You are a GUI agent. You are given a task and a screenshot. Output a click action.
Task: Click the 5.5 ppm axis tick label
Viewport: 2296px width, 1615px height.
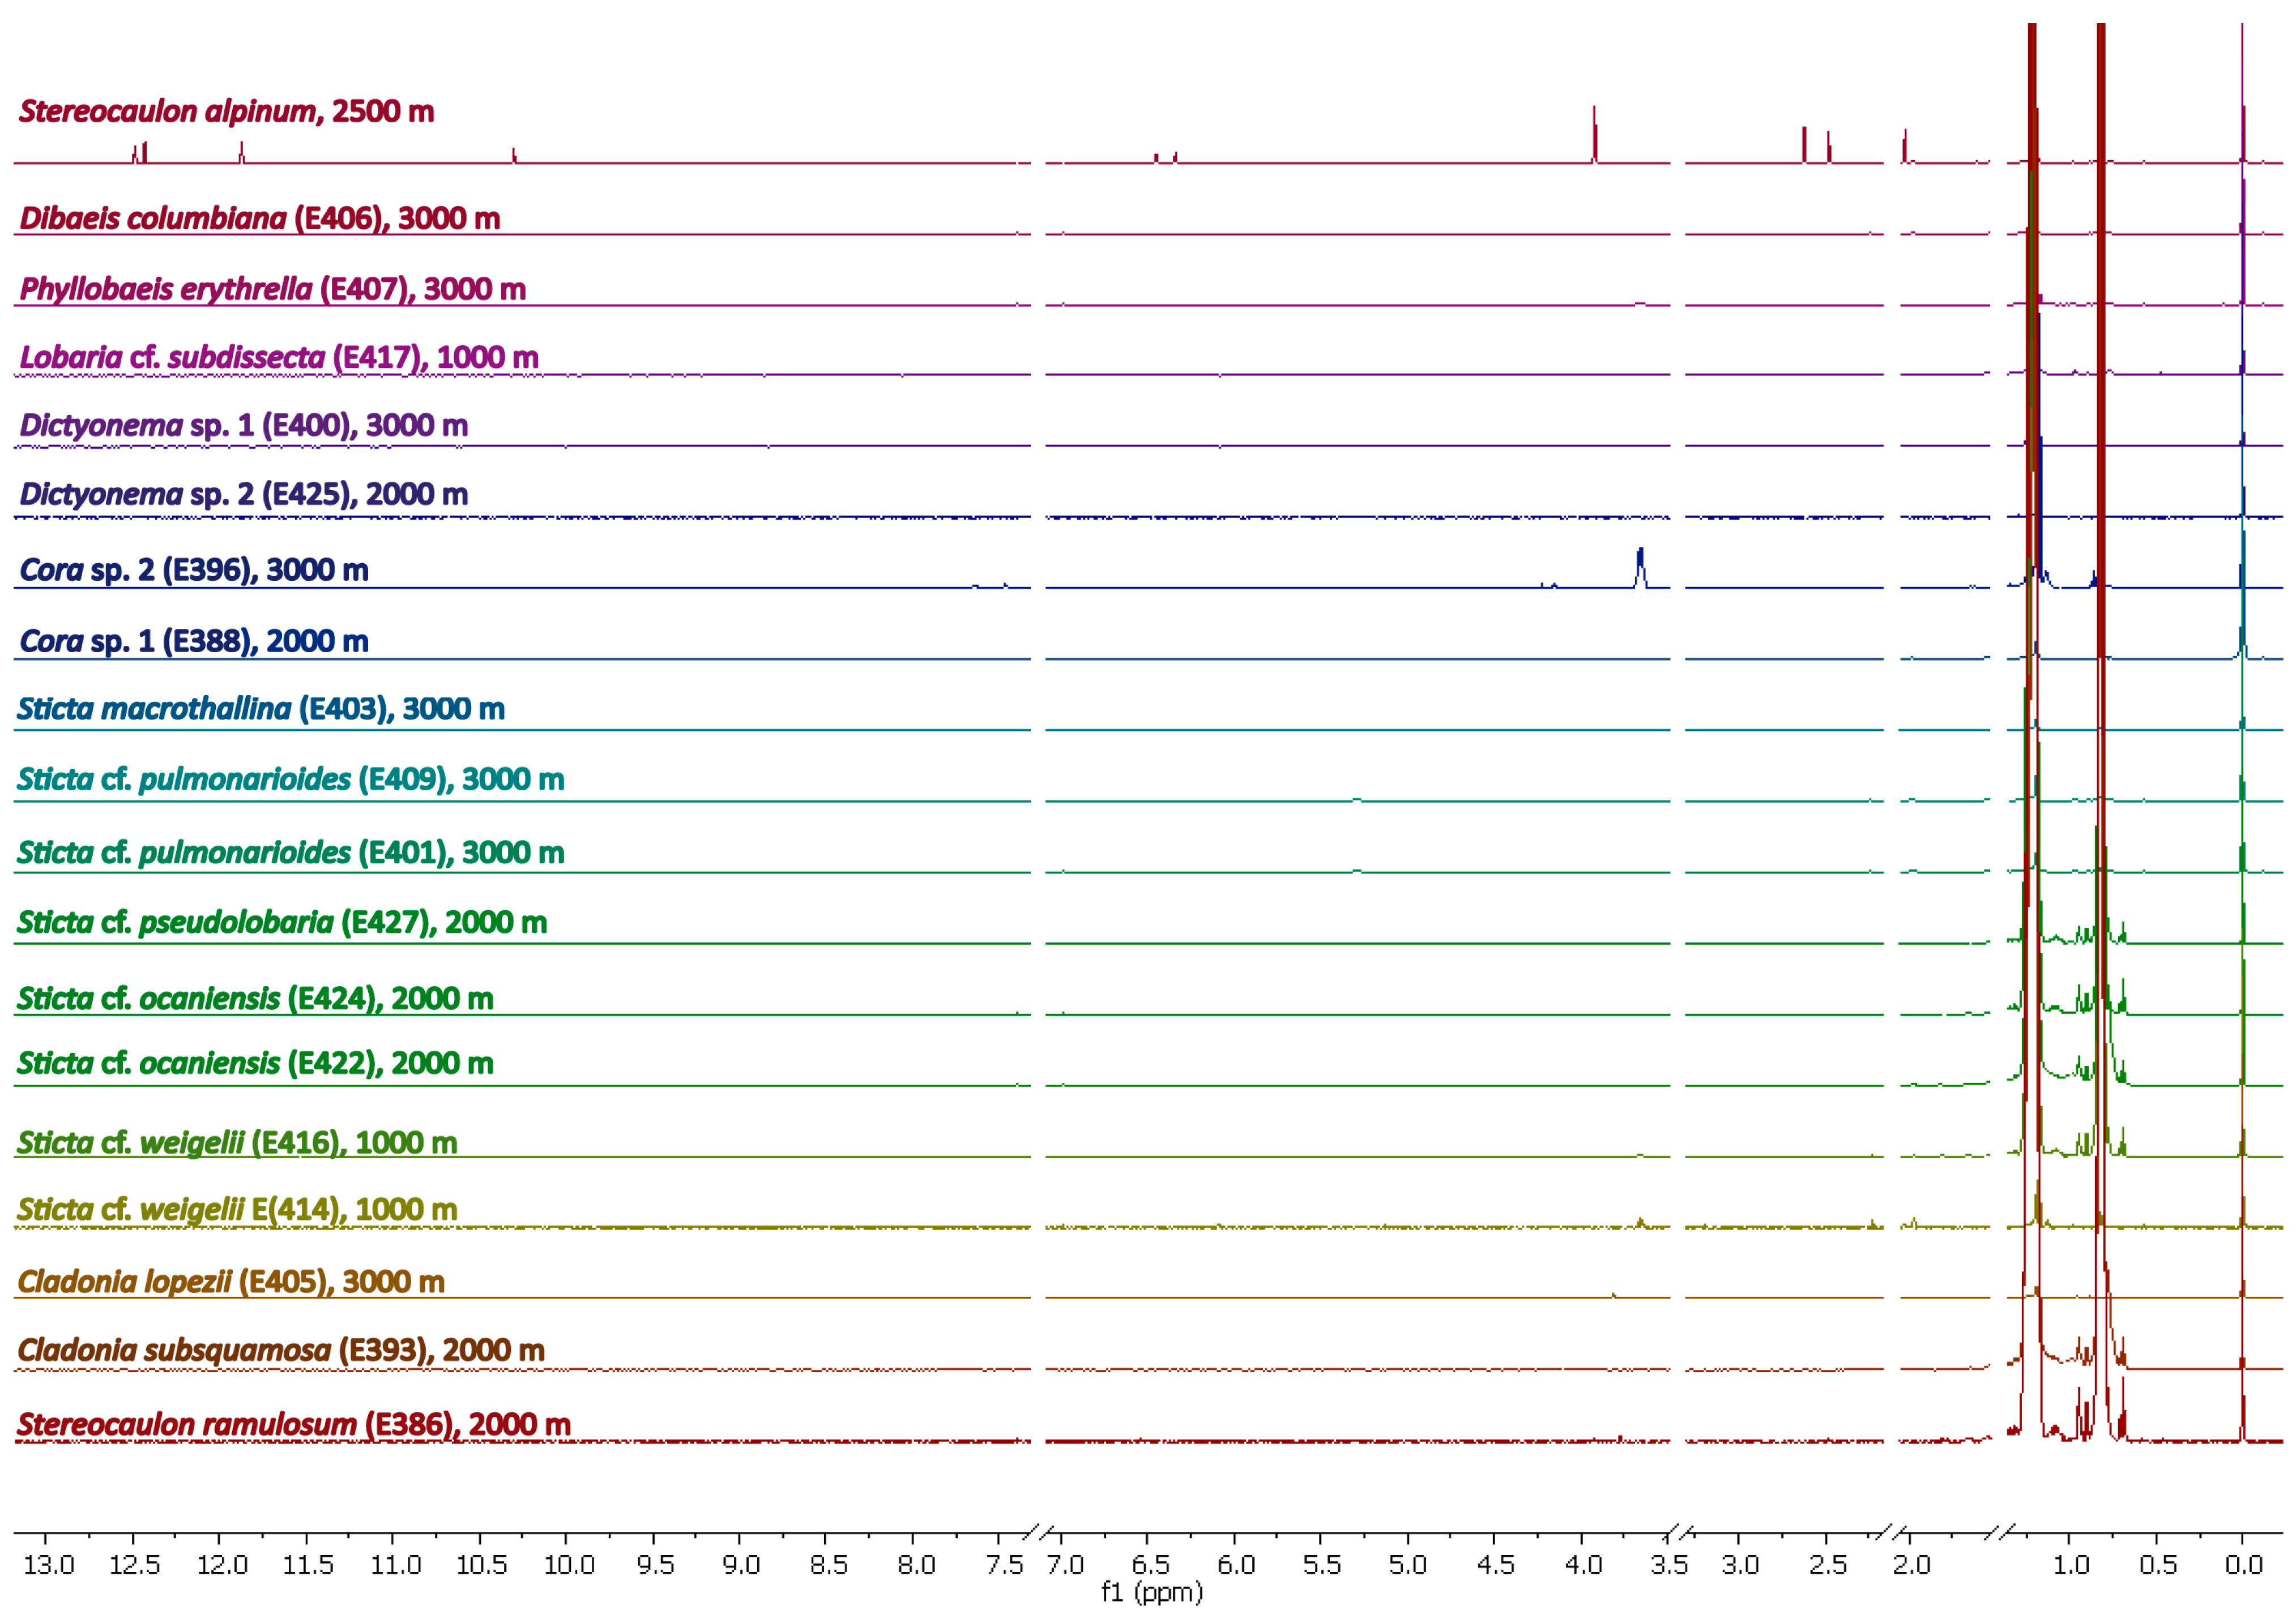pos(1322,1565)
